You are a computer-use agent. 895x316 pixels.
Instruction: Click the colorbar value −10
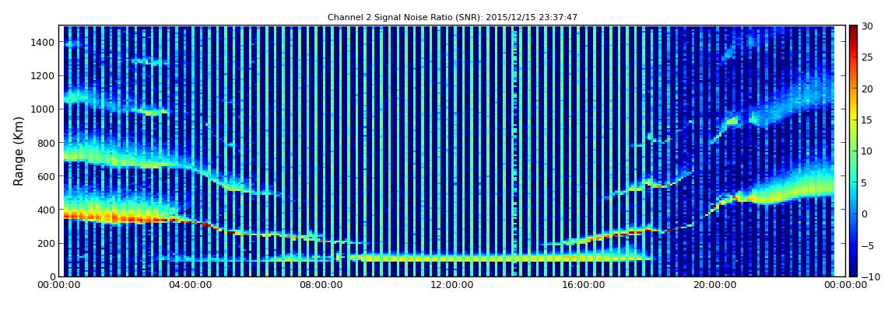(x=869, y=276)
